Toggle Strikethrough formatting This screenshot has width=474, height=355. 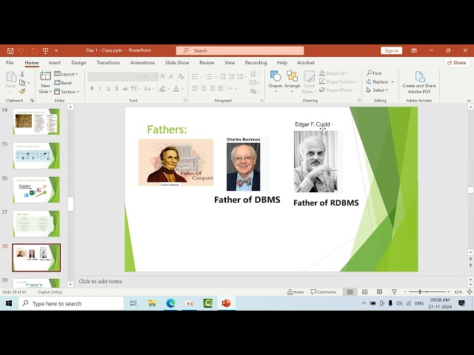point(125,89)
